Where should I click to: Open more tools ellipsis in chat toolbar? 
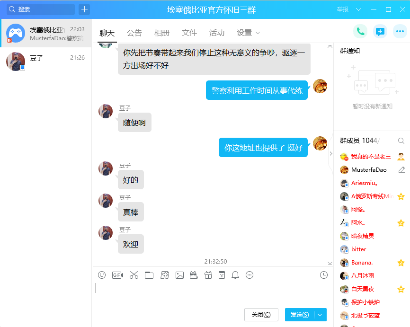(x=250, y=275)
